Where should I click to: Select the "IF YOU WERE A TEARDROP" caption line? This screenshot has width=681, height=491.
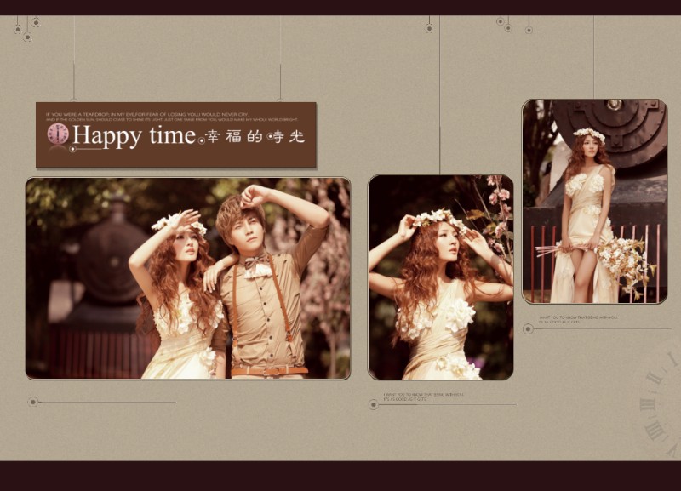147,115
